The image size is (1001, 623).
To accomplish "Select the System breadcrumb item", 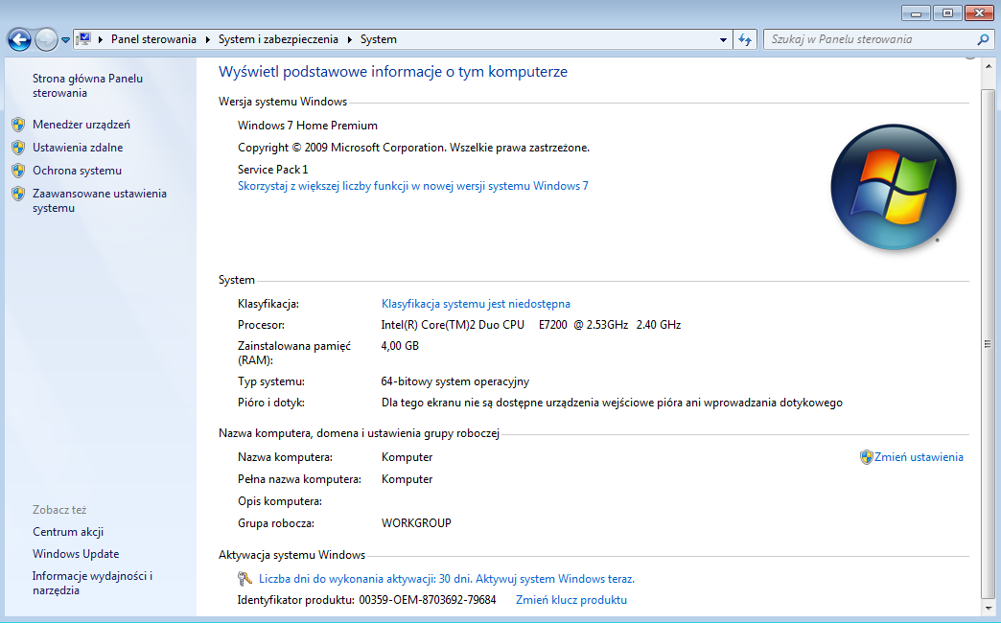I will (x=378, y=39).
